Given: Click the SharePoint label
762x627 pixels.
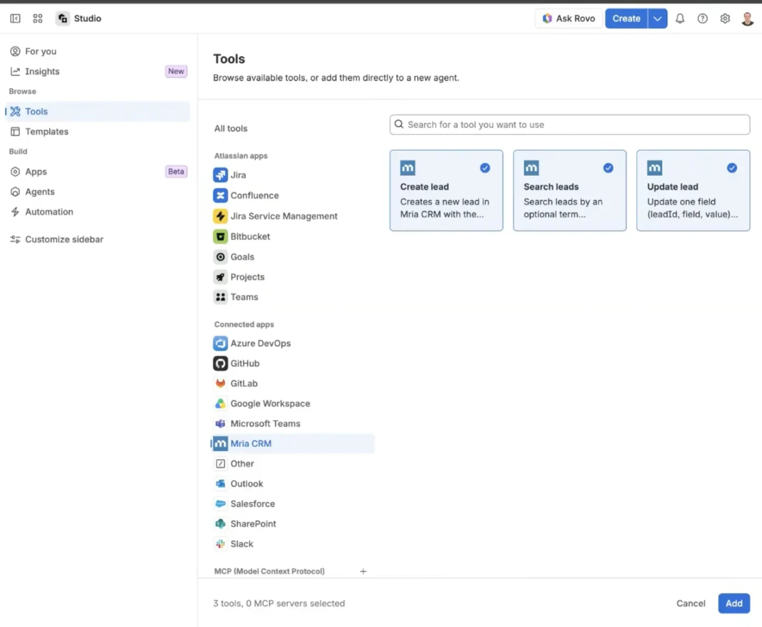Looking at the screenshot, I should (x=253, y=524).
